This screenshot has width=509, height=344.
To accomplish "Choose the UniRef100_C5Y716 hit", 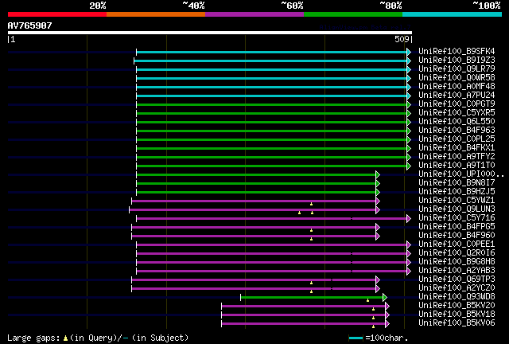I will tap(457, 218).
